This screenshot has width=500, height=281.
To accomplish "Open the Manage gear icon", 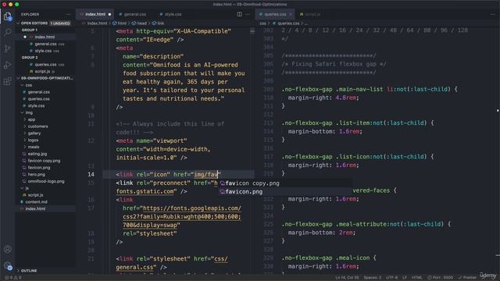I will tap(7, 265).
